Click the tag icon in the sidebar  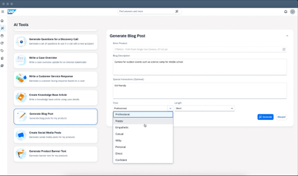coord(3,50)
